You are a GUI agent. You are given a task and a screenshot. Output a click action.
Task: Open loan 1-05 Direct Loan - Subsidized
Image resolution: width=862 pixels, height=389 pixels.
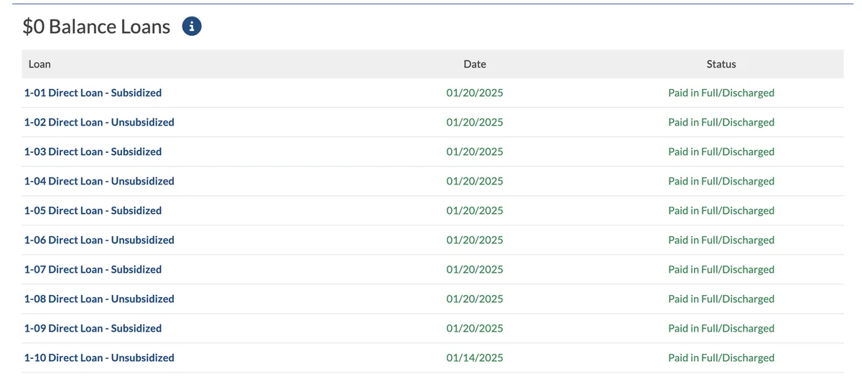(x=93, y=210)
